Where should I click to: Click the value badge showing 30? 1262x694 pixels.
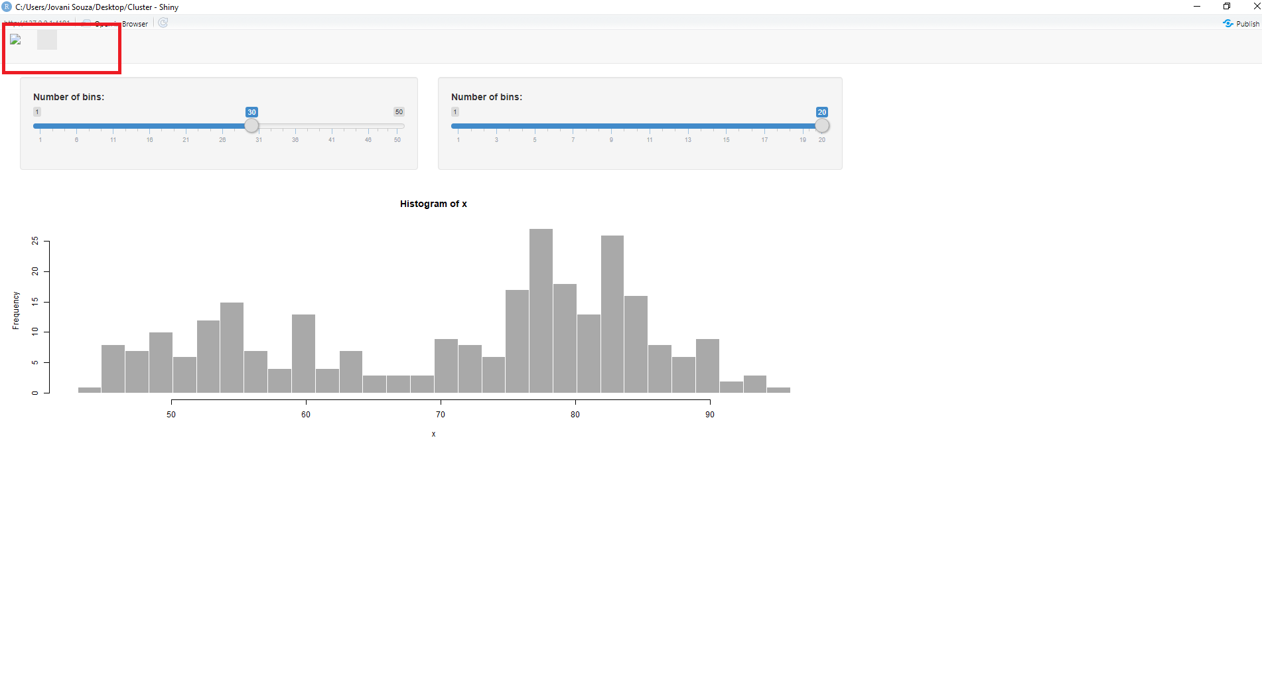[x=251, y=111]
